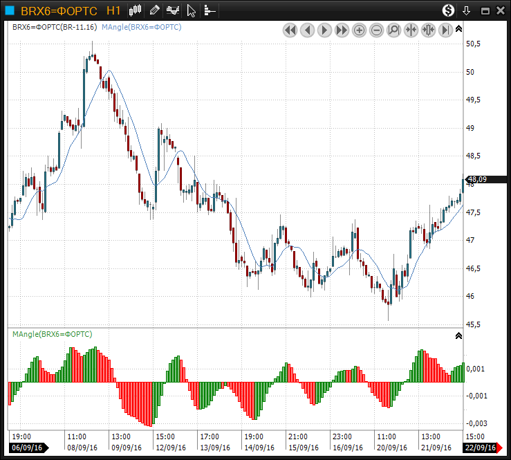Select the cursor pointer tool
The image size is (511, 460).
[192, 10]
